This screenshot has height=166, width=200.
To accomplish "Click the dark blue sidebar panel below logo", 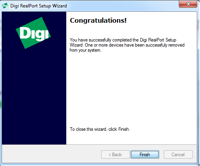I will [34, 97].
